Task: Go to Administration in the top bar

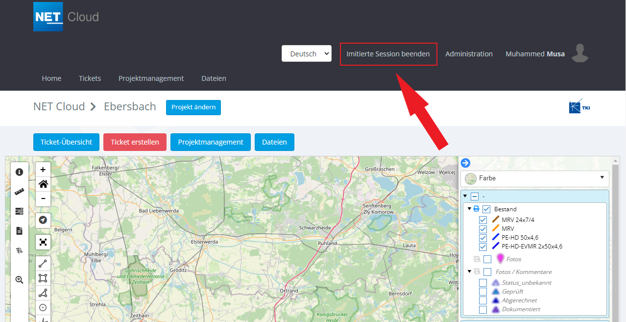Action: (469, 54)
